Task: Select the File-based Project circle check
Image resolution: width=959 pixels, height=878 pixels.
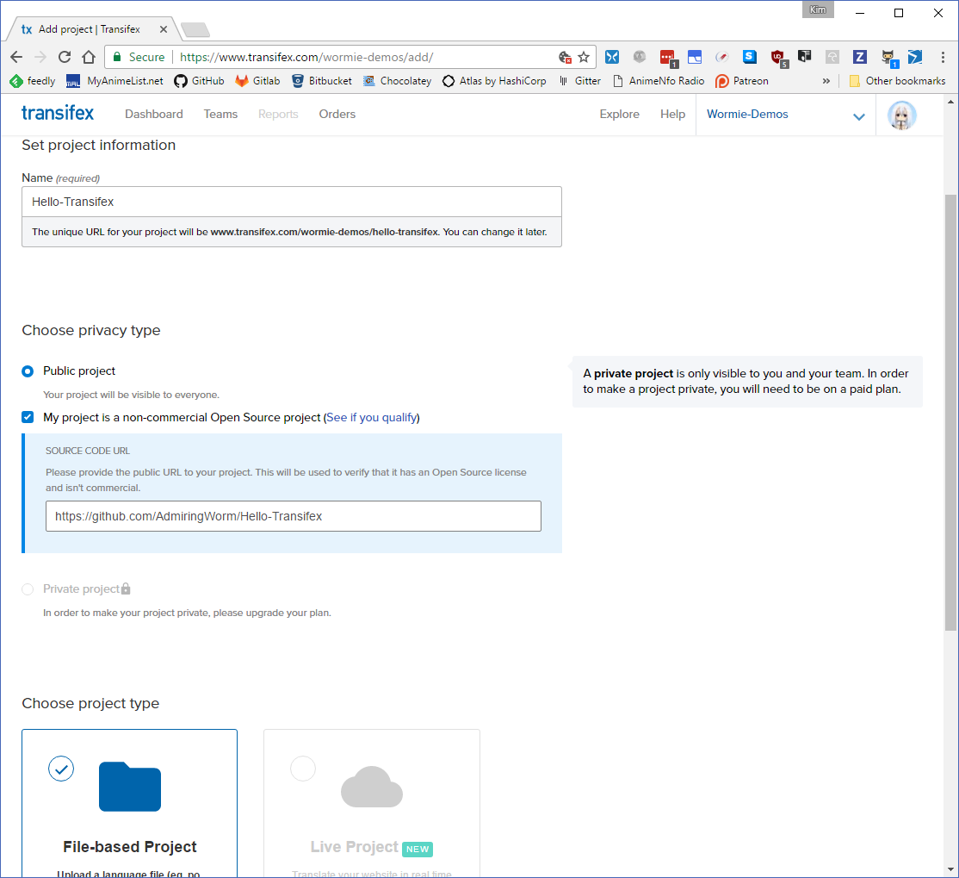Action: coord(61,769)
